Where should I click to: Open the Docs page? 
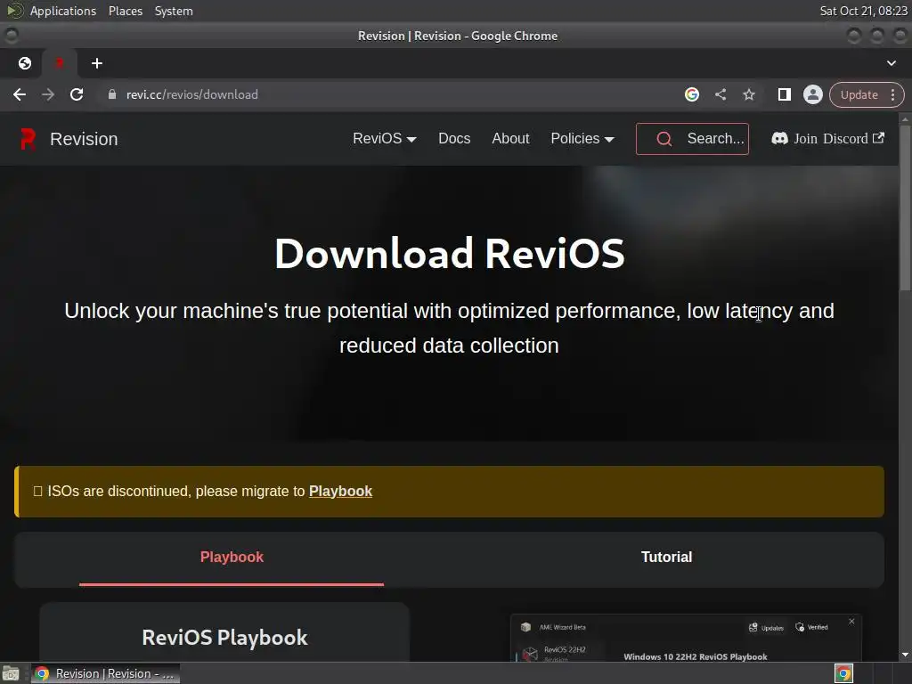pyautogui.click(x=454, y=138)
